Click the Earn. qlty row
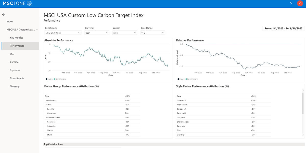 [224, 126]
